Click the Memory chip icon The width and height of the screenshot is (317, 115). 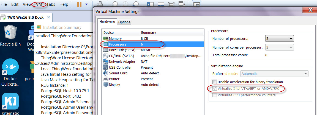(106, 38)
